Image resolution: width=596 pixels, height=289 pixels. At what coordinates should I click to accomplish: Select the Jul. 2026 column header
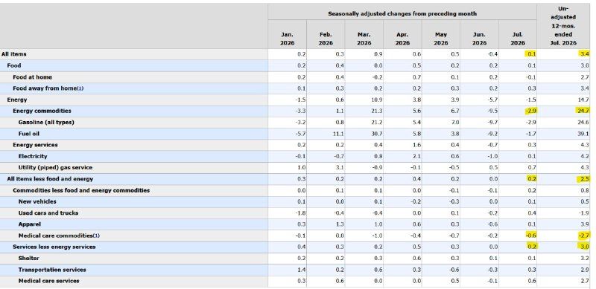point(517,39)
